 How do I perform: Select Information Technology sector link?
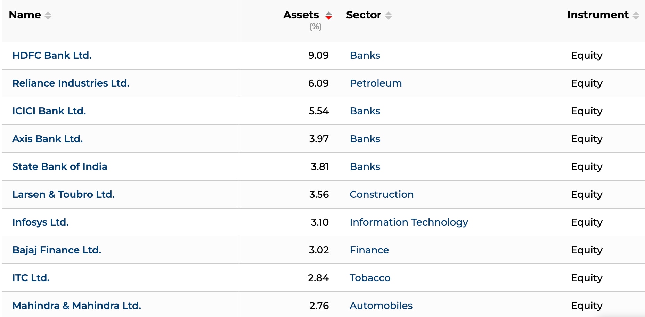(x=409, y=222)
